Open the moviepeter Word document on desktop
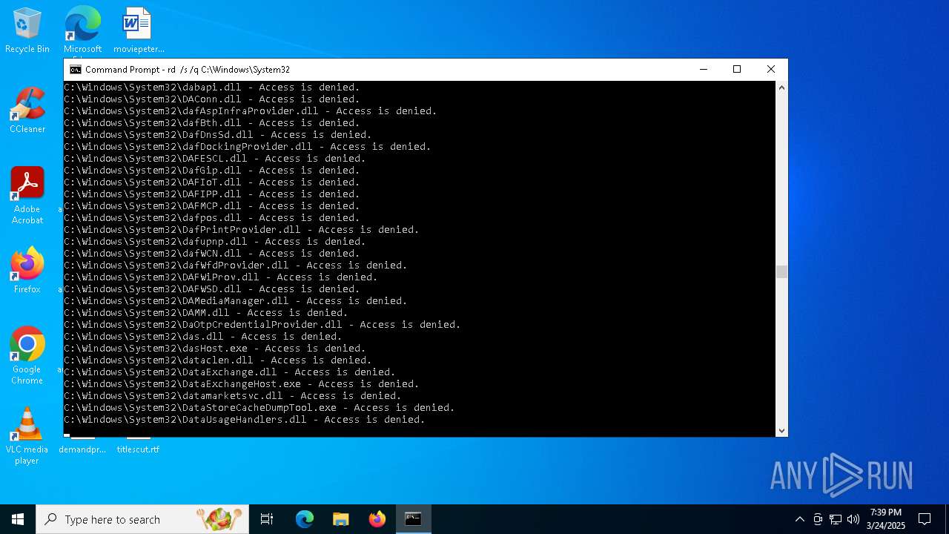949x534 pixels. pyautogui.click(x=138, y=31)
